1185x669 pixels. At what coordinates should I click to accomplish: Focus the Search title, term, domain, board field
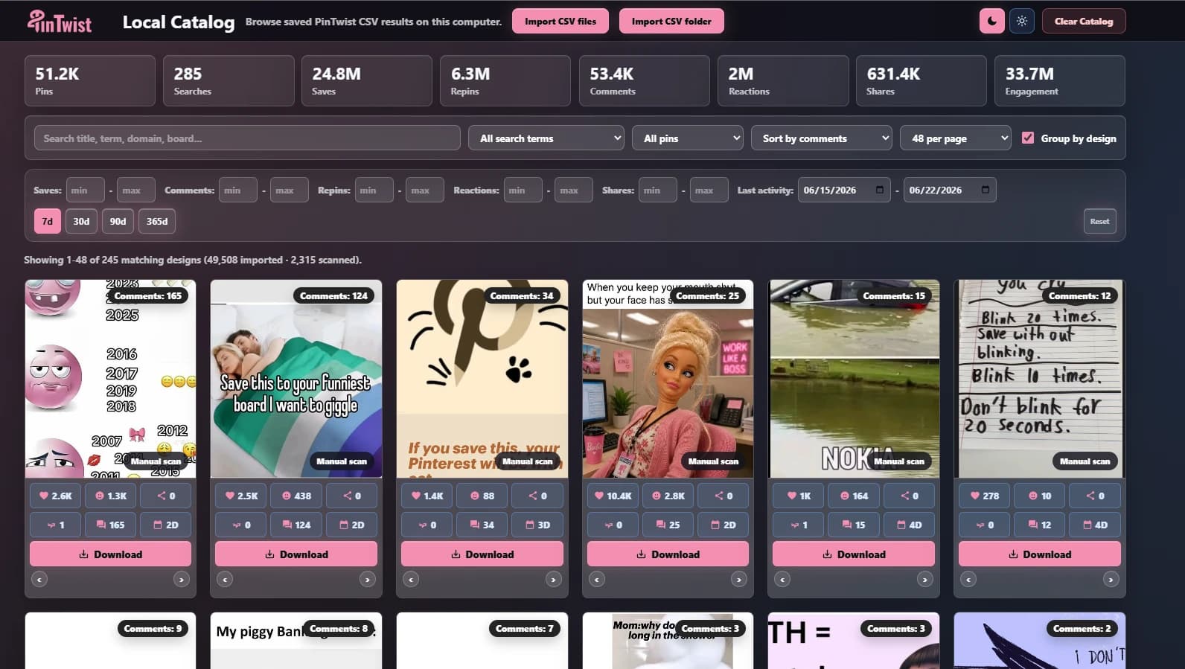pos(247,138)
